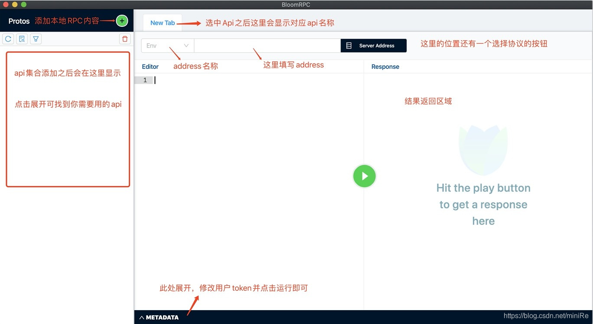Click the Server Address button
The image size is (593, 324).
(374, 45)
